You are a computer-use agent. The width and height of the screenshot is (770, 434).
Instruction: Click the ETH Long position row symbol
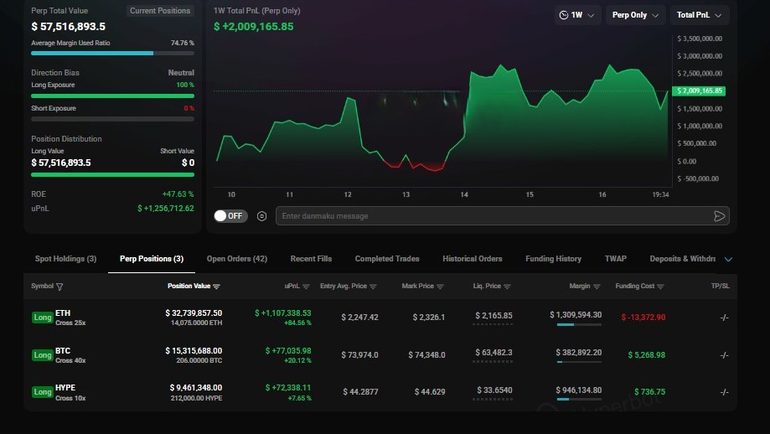coord(63,313)
